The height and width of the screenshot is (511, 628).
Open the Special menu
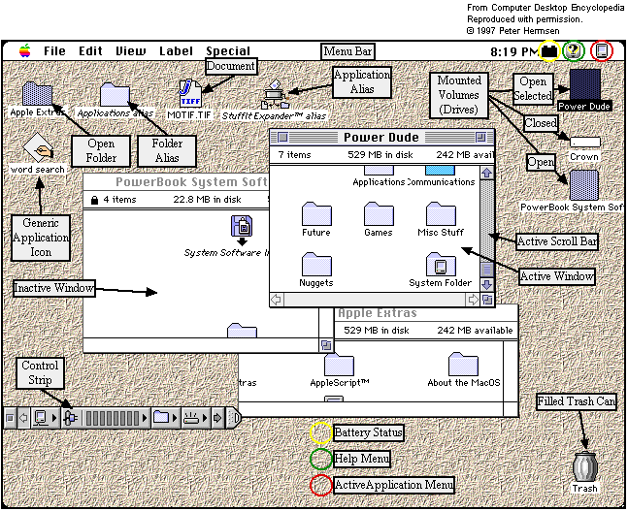pyautogui.click(x=228, y=51)
